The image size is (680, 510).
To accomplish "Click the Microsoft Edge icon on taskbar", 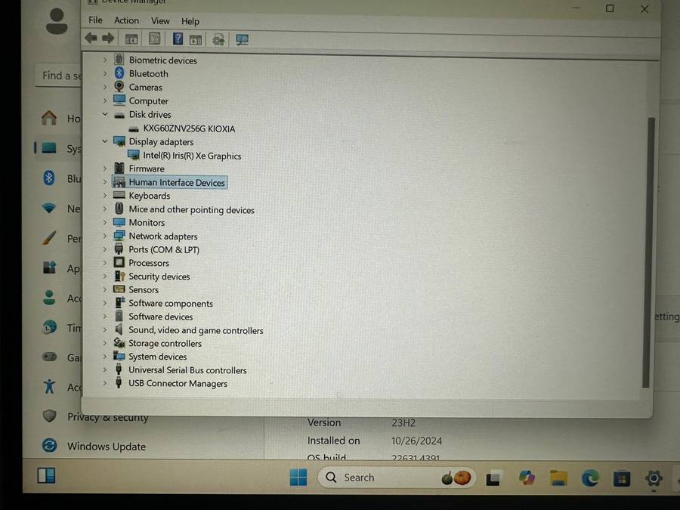I will pyautogui.click(x=589, y=478).
